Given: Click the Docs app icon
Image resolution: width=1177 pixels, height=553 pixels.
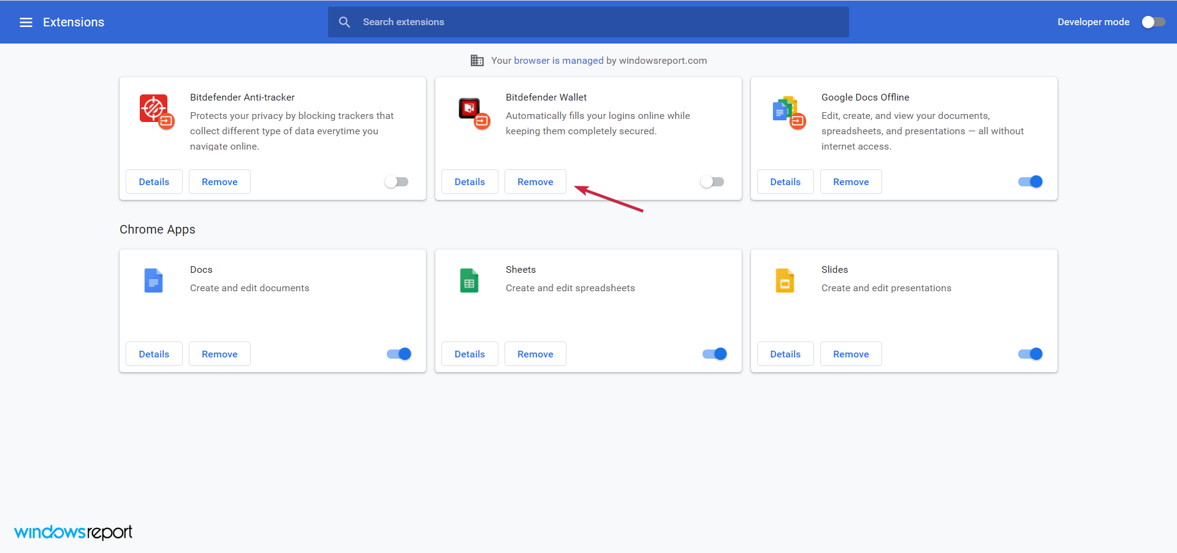Looking at the screenshot, I should point(154,280).
